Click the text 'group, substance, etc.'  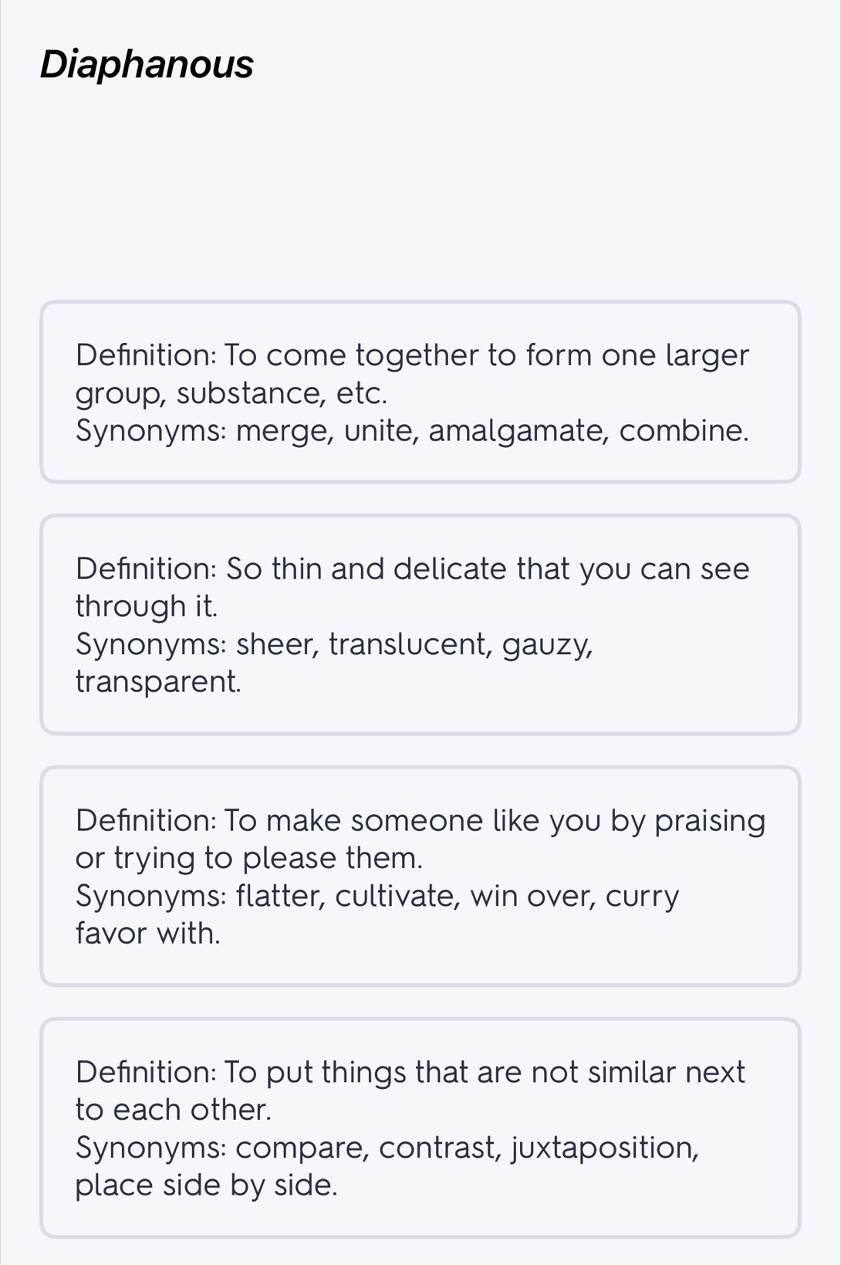coord(231,394)
